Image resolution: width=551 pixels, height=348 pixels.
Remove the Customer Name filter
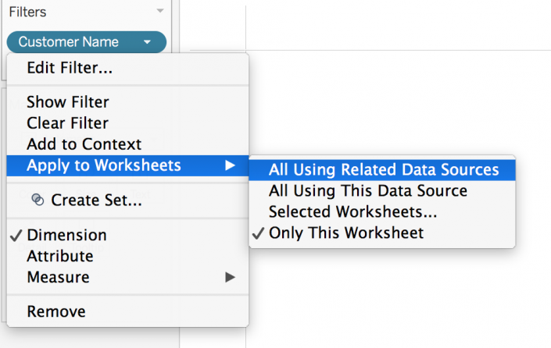(x=55, y=311)
